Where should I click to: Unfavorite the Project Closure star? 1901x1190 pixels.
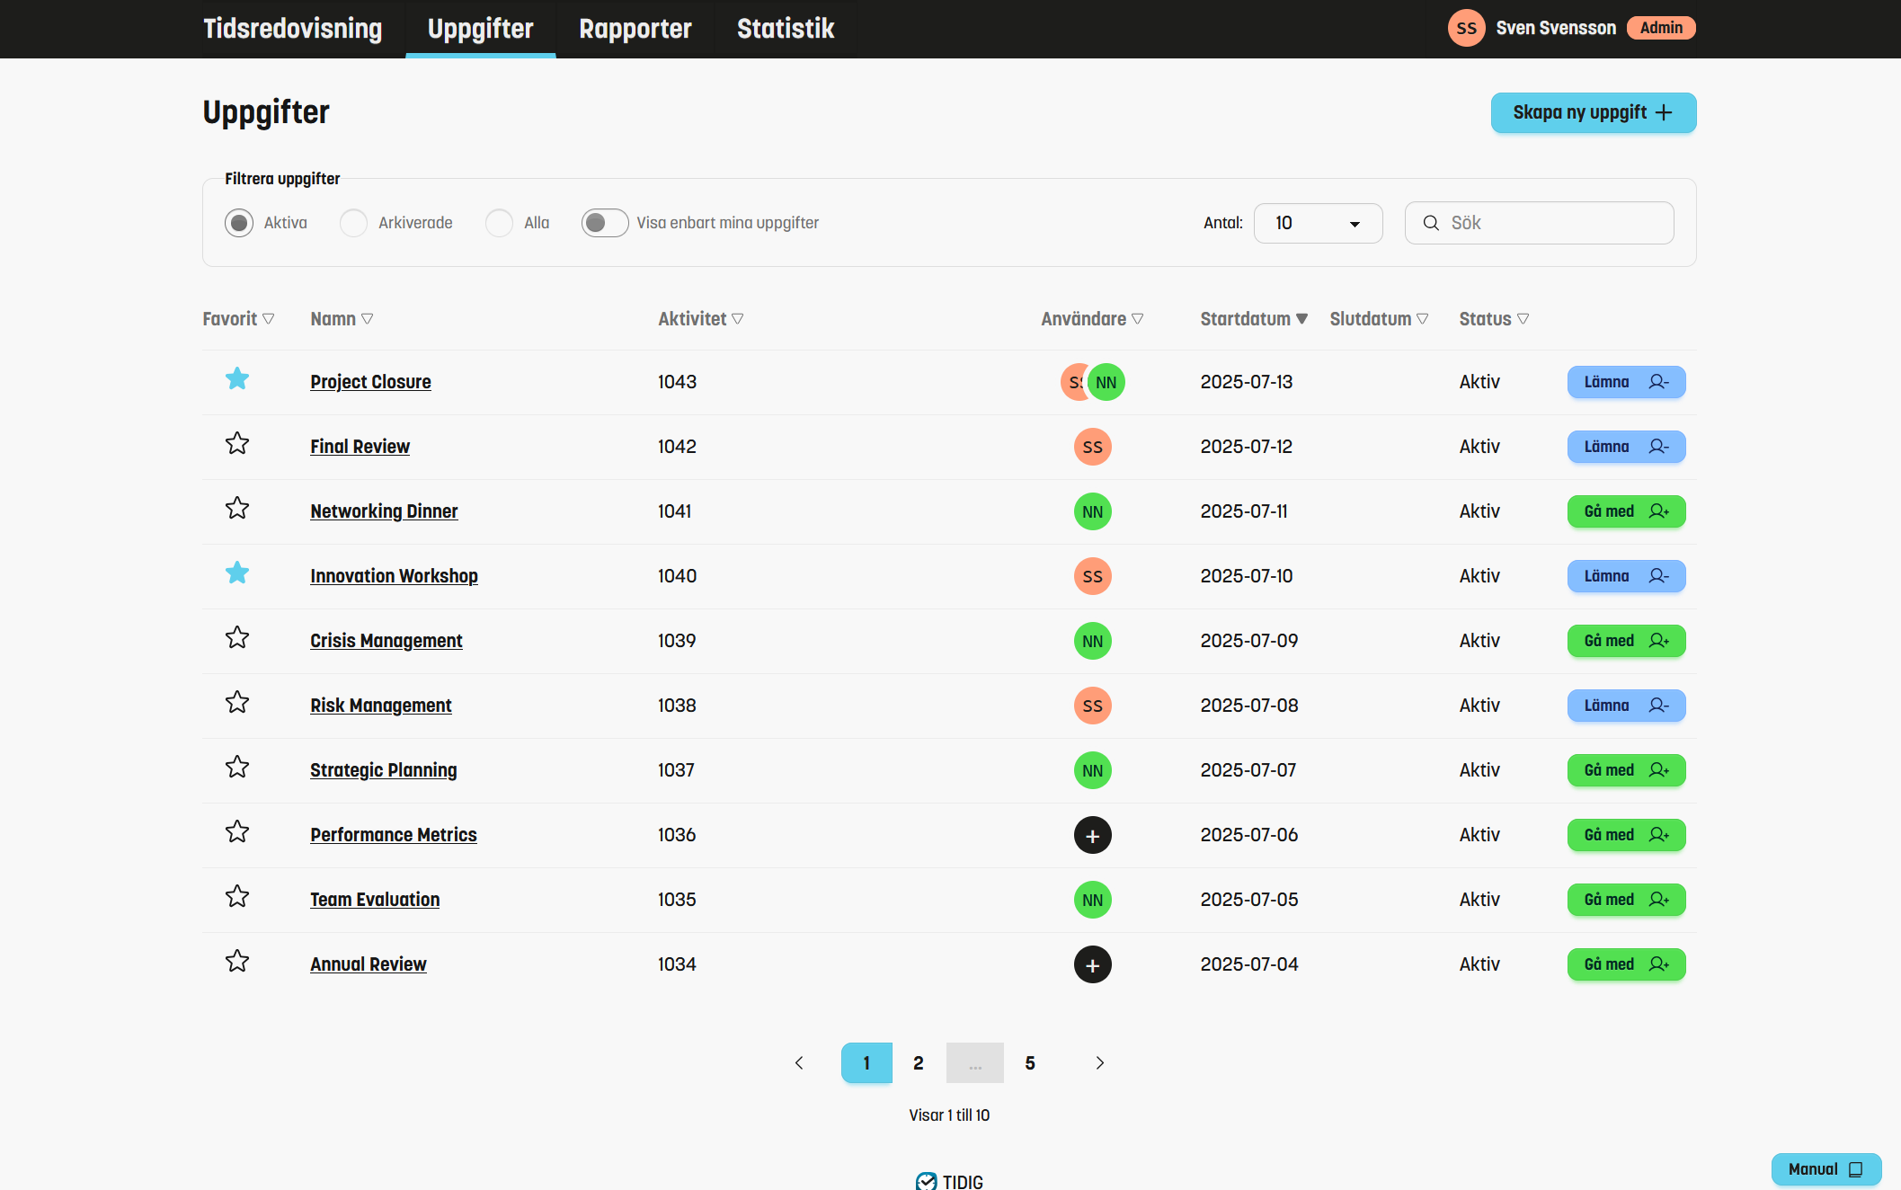237,379
